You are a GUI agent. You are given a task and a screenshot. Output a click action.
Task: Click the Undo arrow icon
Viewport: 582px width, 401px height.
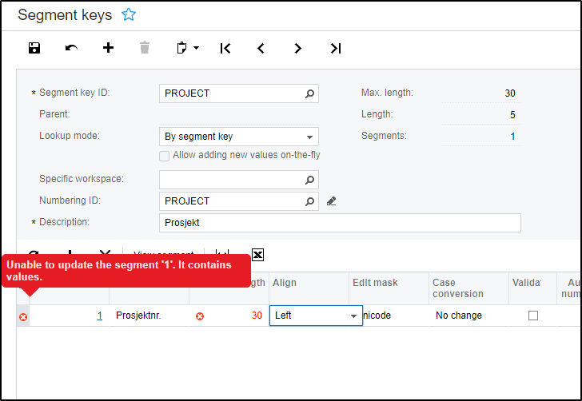[x=71, y=48]
